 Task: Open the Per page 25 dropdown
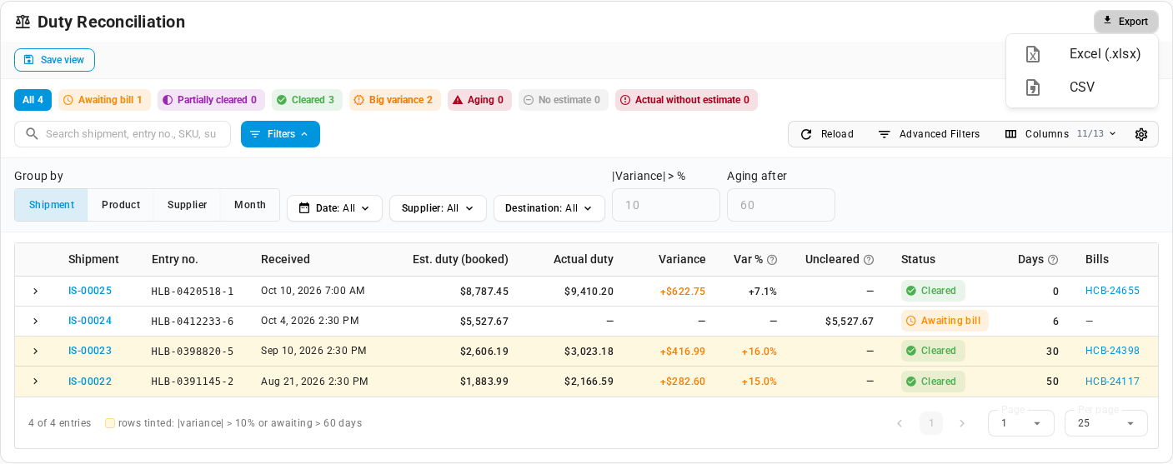pos(1106,423)
